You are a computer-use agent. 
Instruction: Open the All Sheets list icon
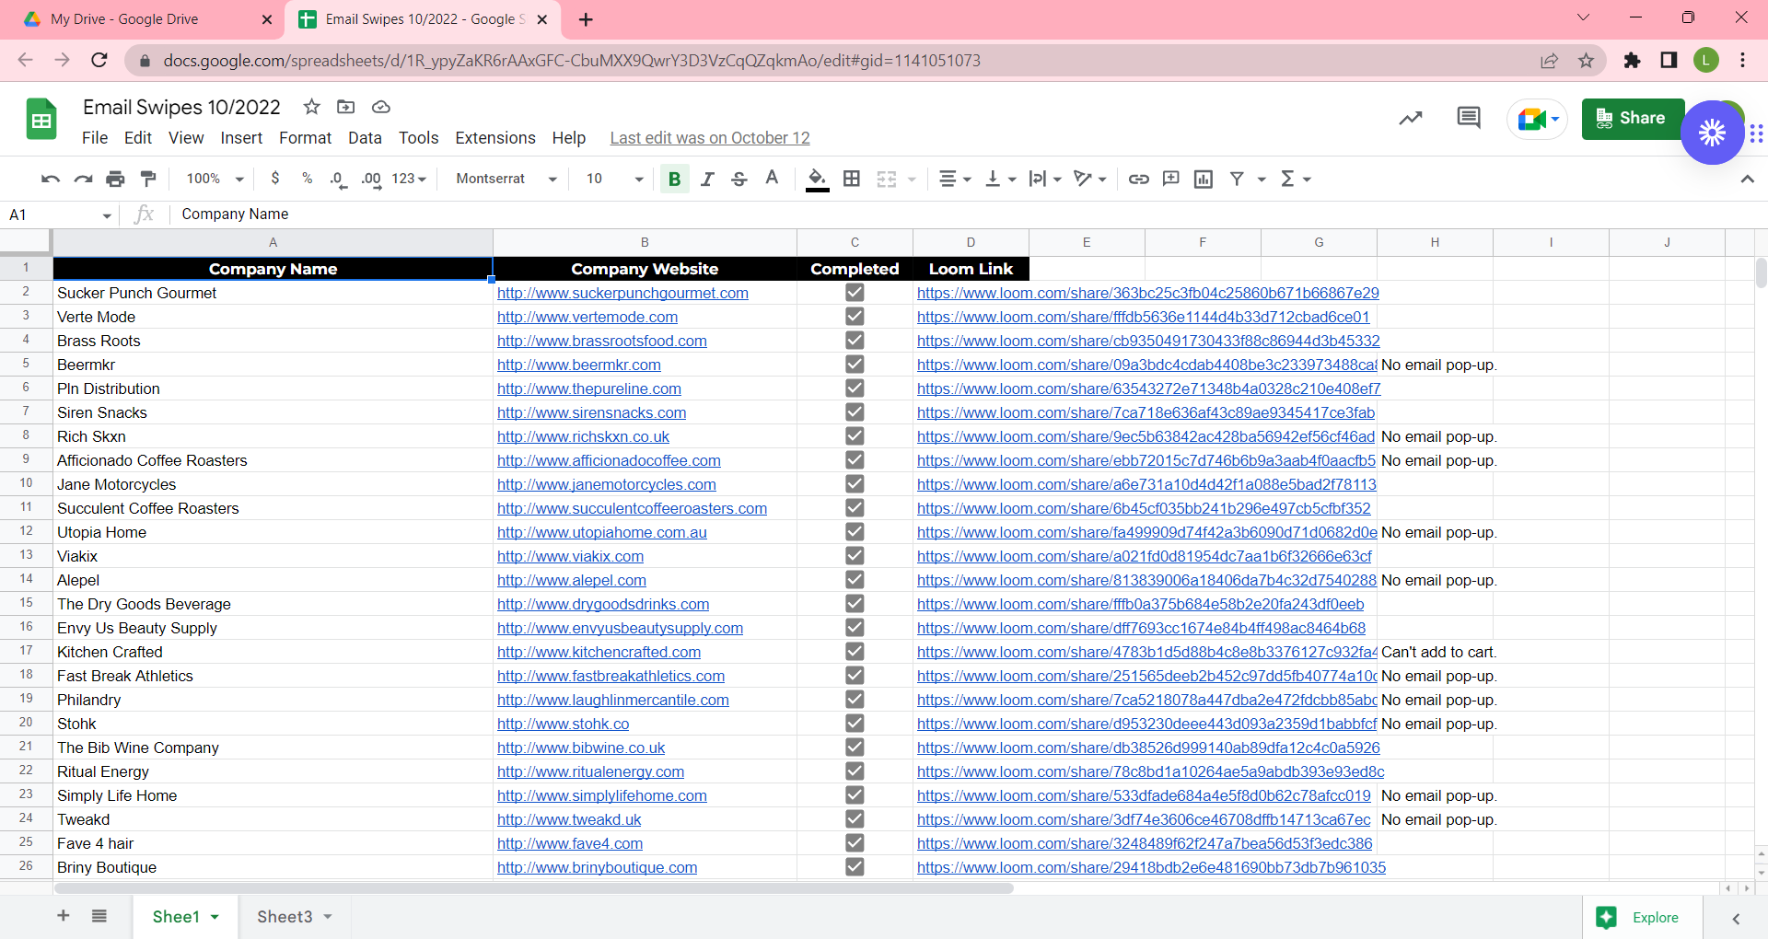coord(99,915)
